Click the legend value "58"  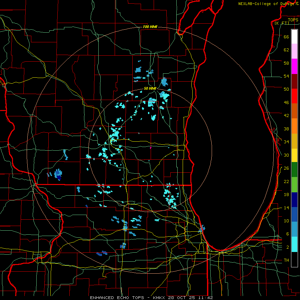(x=286, y=63)
